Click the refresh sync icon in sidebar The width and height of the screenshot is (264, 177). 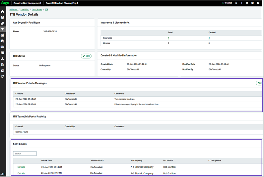coord(3,76)
